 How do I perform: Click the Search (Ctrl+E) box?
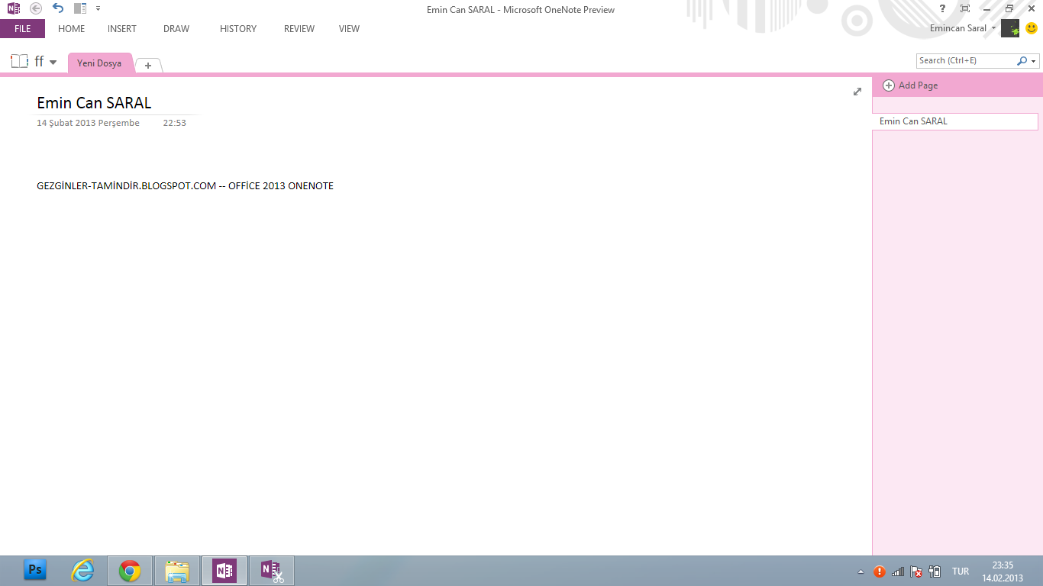[965, 60]
